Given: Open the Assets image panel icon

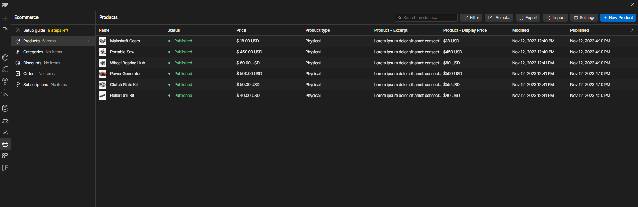Looking at the screenshot, I should (5, 93).
